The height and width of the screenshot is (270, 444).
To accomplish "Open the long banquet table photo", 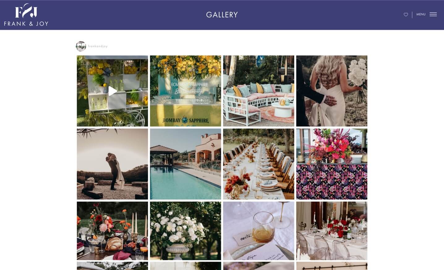I will (258, 164).
